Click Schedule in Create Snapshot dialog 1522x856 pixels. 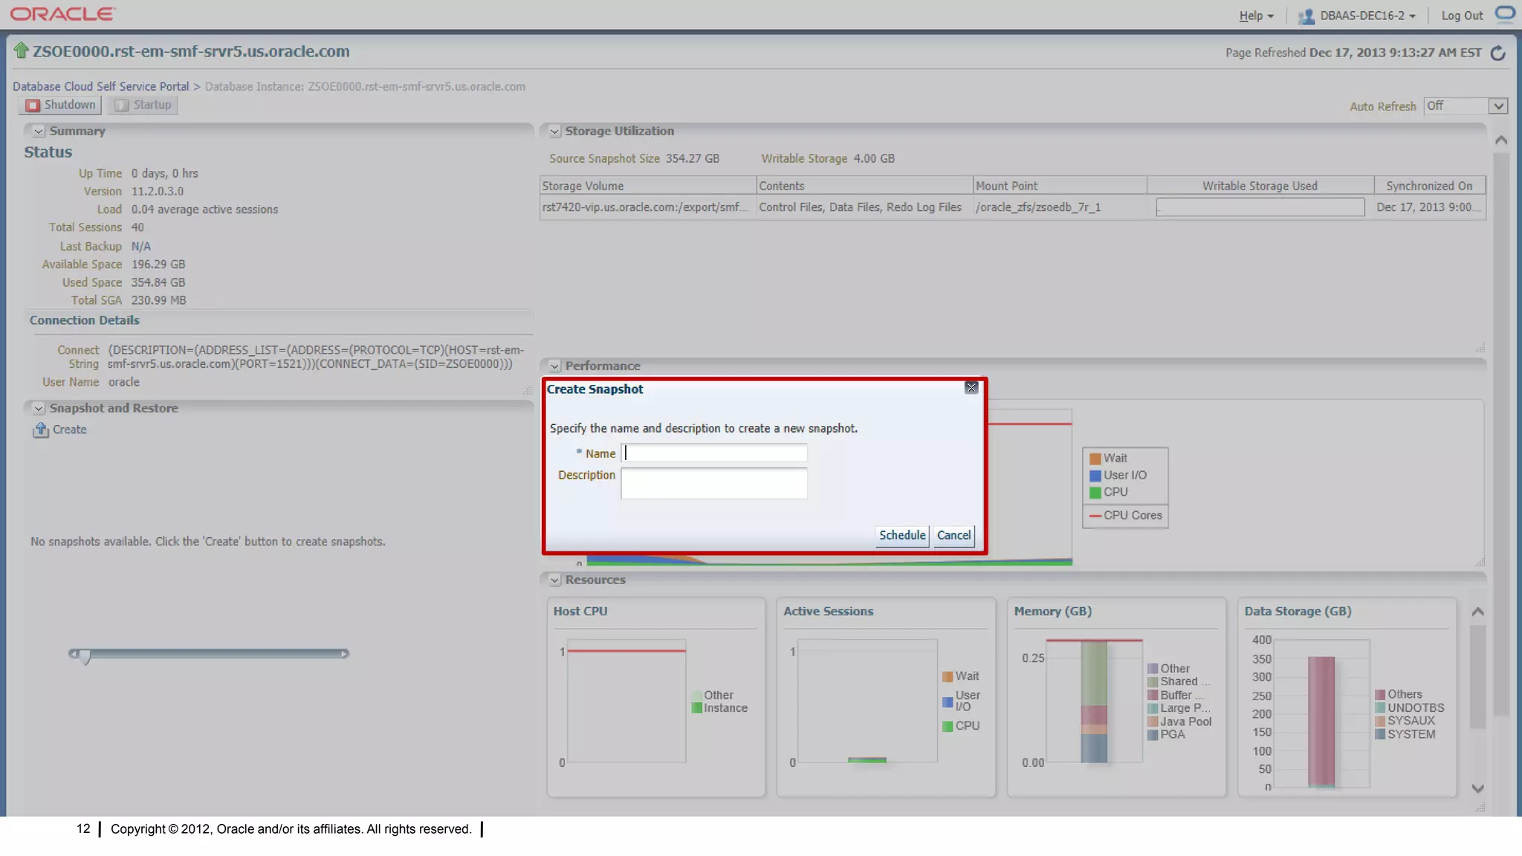902,535
